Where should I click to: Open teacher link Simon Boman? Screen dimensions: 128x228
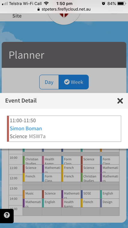pyautogui.click(x=26, y=128)
